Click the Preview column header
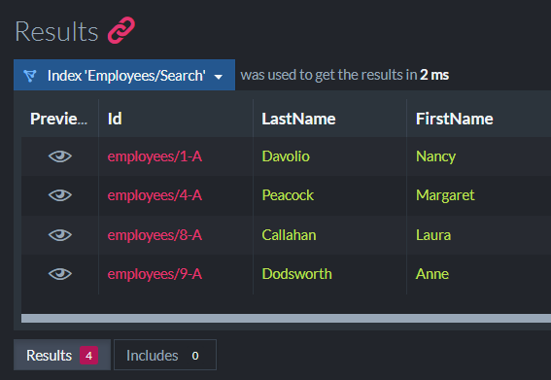 [x=59, y=119]
